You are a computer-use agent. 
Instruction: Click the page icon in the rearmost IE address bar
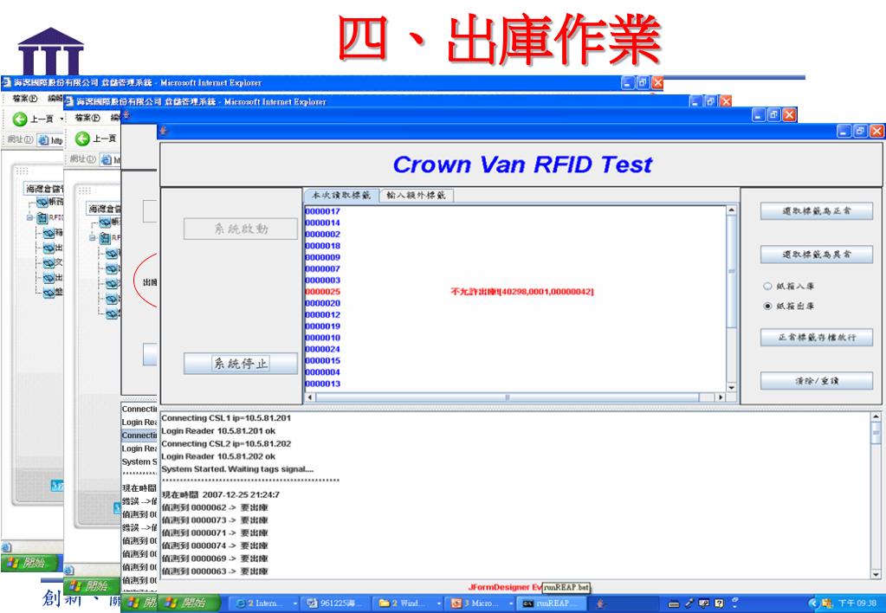click(x=43, y=140)
